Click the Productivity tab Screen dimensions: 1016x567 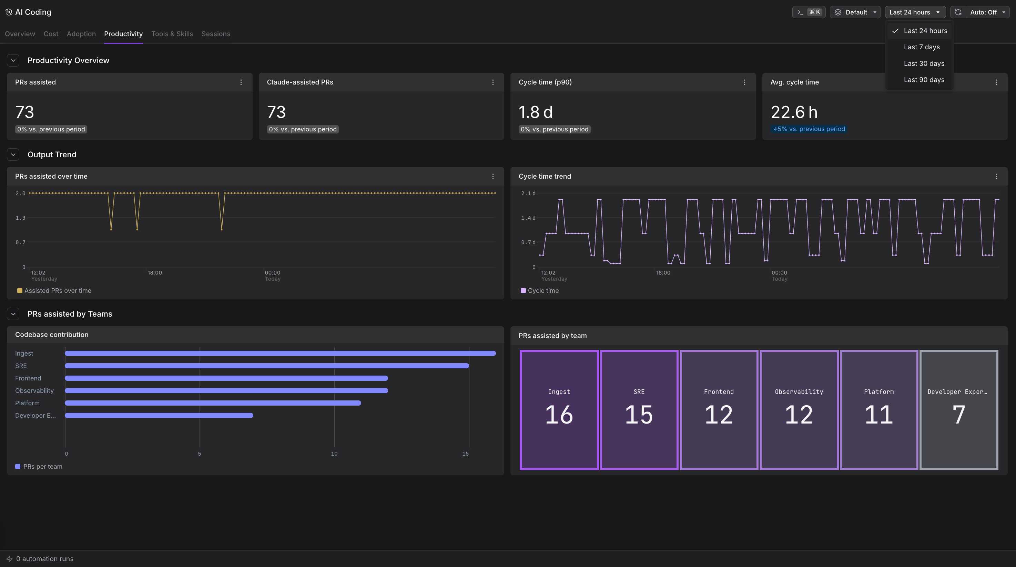(x=123, y=34)
